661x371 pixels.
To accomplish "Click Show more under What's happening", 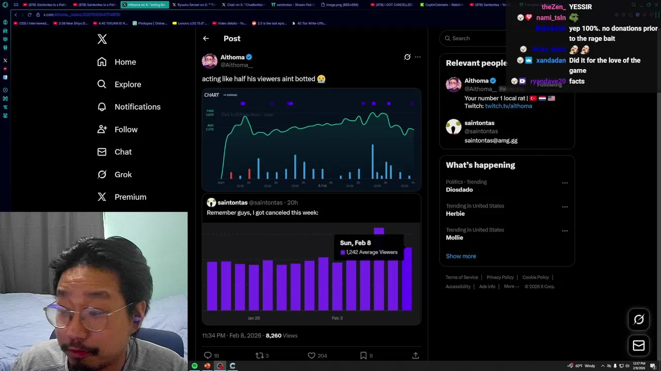I will click(461, 256).
